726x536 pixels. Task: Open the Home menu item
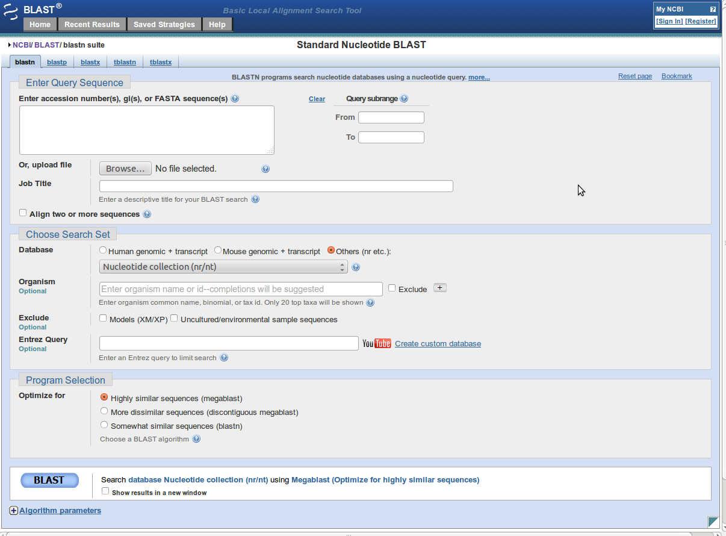coord(40,25)
